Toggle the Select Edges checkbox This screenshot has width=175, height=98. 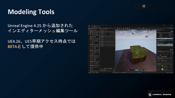[x=104, y=39]
